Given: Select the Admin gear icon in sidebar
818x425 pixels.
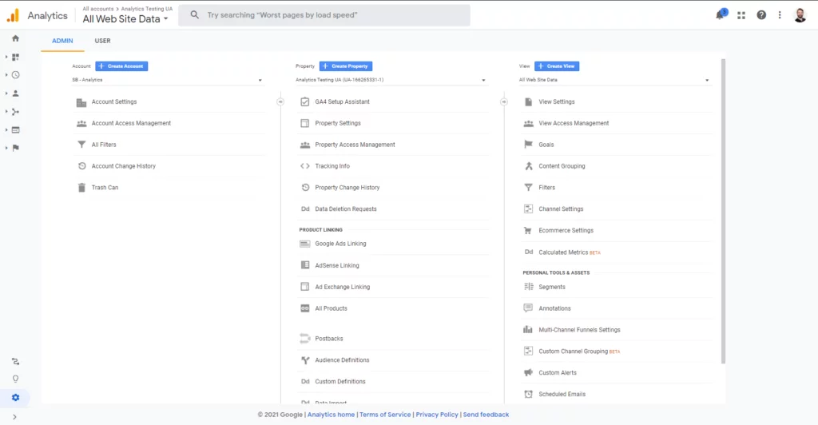Looking at the screenshot, I should [16, 397].
